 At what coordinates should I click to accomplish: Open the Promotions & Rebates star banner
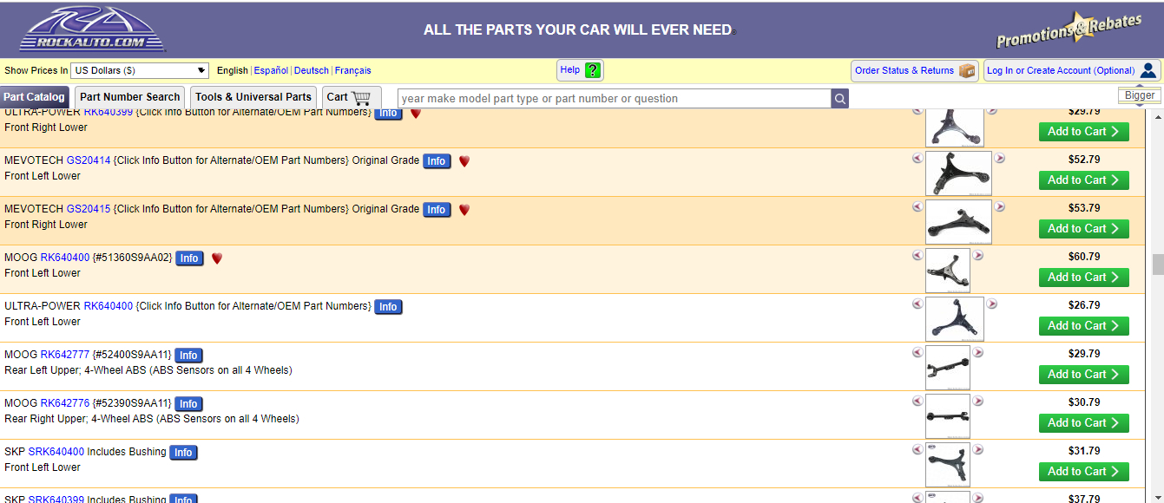pos(1069,31)
